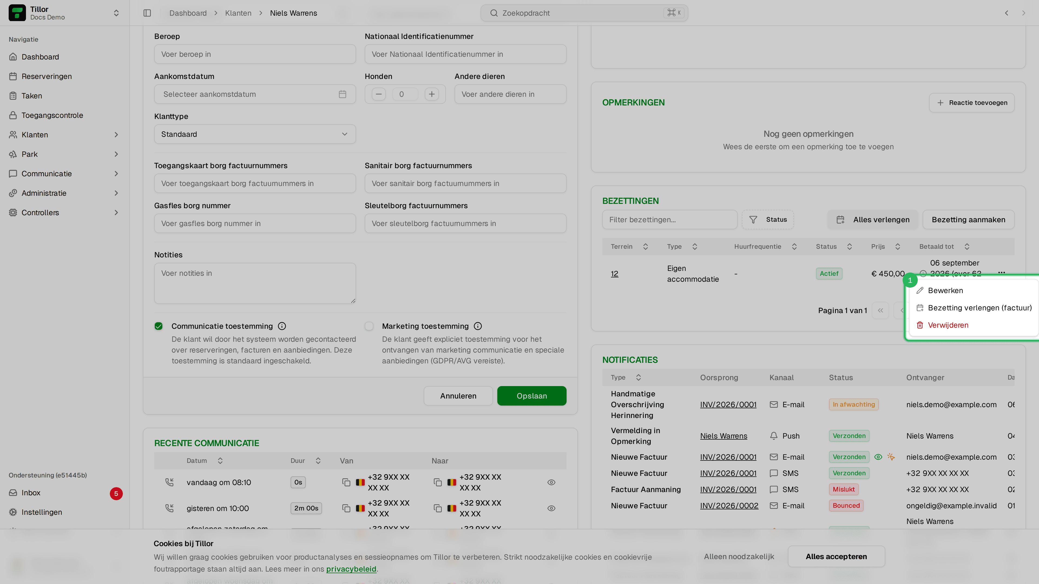Decrease the Honden count
Image resolution: width=1039 pixels, height=584 pixels.
[378, 94]
